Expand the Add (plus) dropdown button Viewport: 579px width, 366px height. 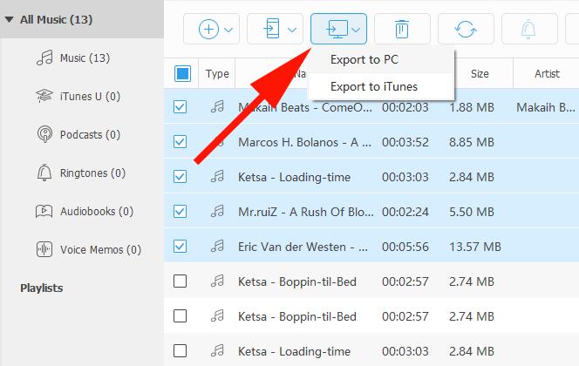(x=217, y=29)
